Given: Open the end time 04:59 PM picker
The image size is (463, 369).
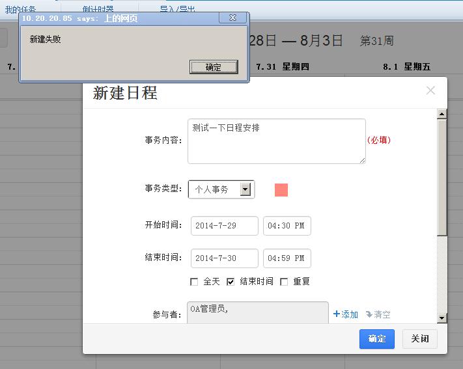Looking at the screenshot, I should pos(287,258).
